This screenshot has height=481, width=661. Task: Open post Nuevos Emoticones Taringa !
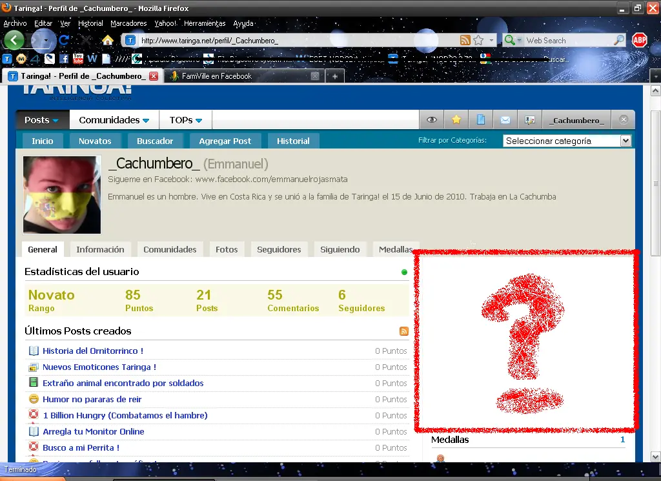[x=99, y=367]
